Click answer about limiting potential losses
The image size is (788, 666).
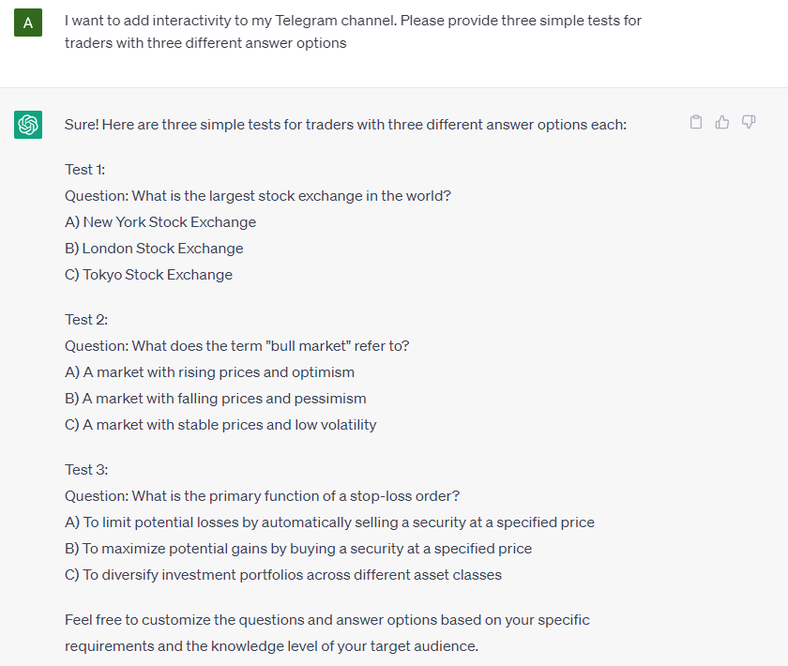click(x=329, y=522)
